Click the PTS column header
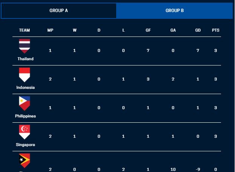Screen dimensions: 235x172 tap(215, 30)
